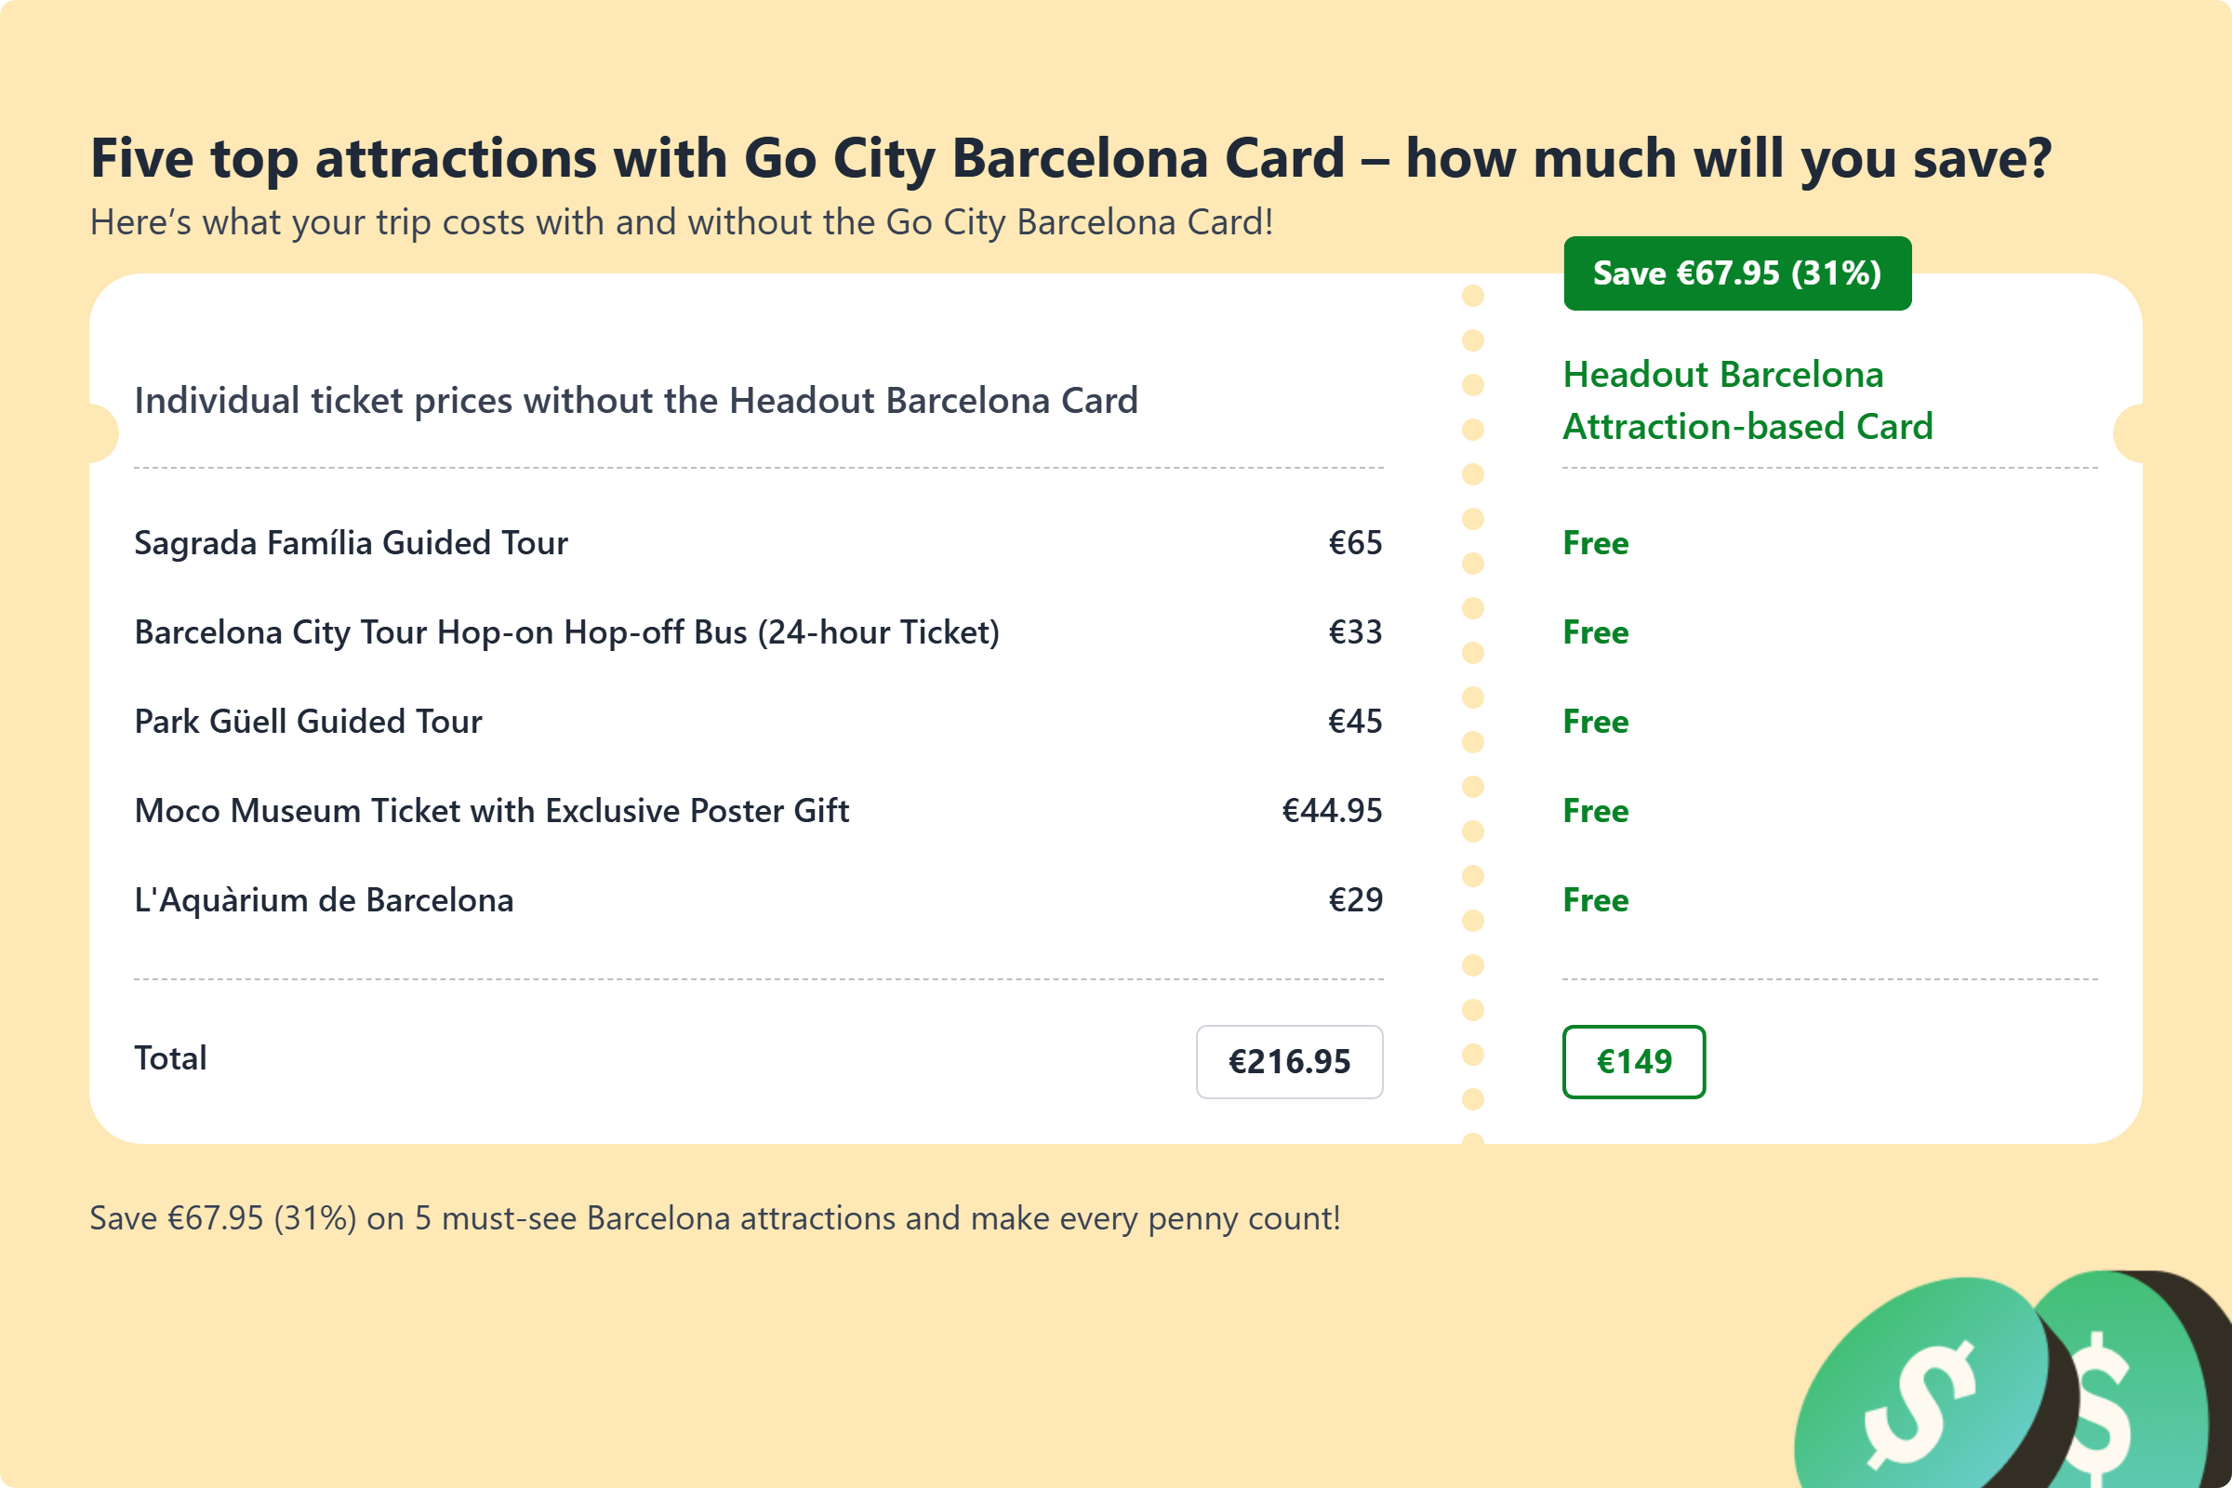Select Moco Museum Ticket with Exclusive Poster Gift
The height and width of the screenshot is (1488, 2232).
click(x=492, y=810)
